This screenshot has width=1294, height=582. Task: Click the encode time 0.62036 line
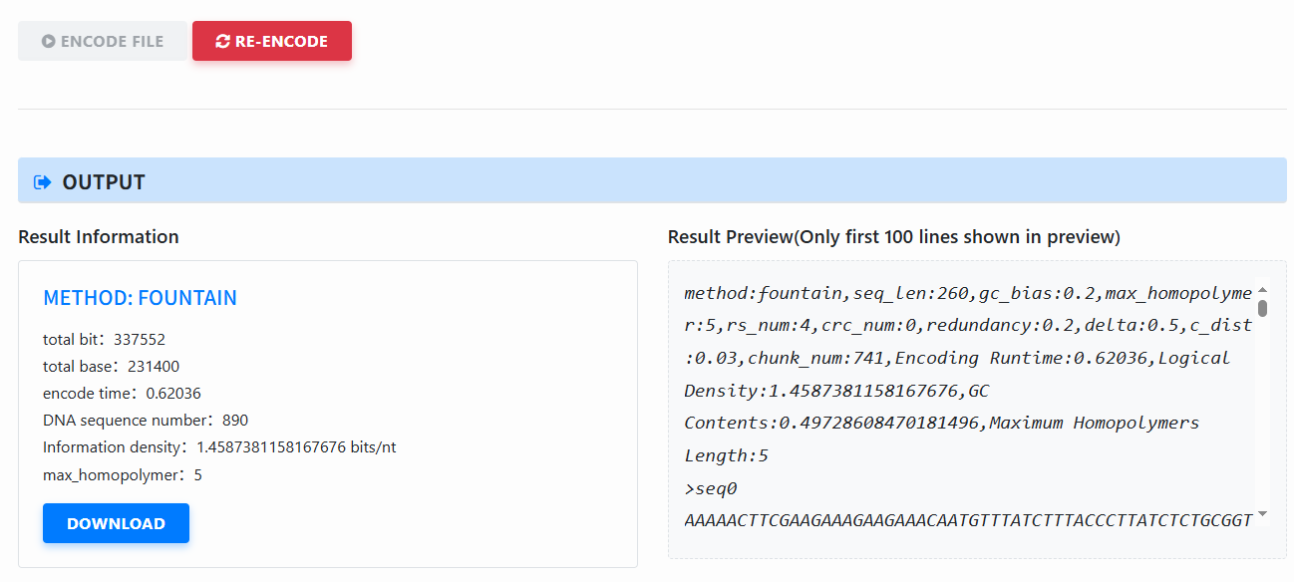(x=122, y=393)
